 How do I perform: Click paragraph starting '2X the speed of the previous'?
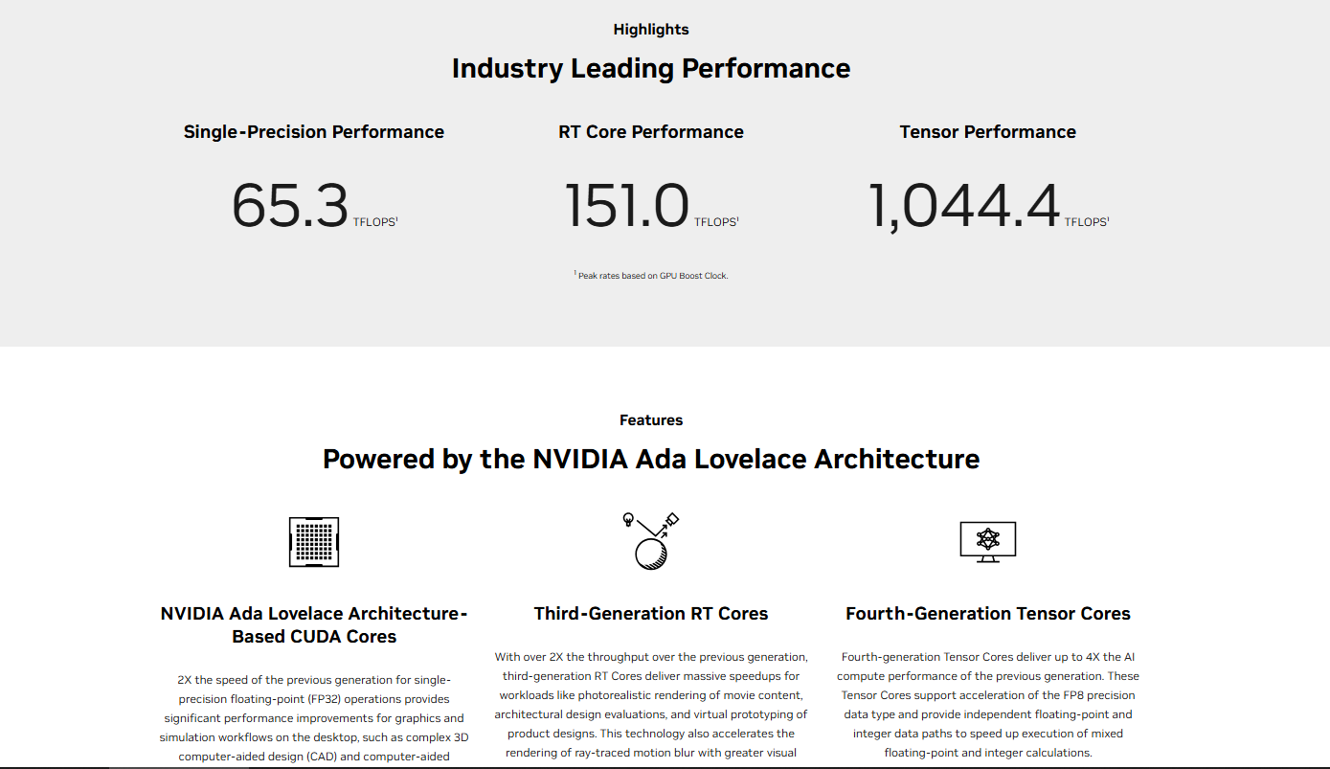click(314, 718)
